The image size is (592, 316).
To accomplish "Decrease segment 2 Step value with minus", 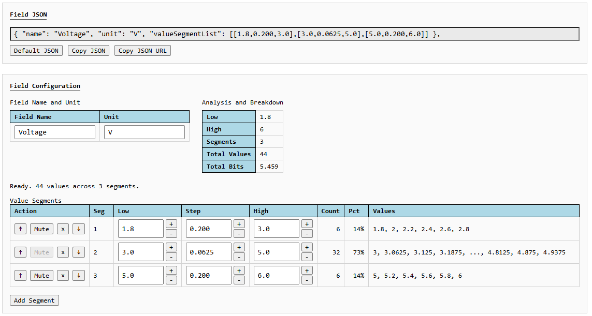I will tap(239, 257).
